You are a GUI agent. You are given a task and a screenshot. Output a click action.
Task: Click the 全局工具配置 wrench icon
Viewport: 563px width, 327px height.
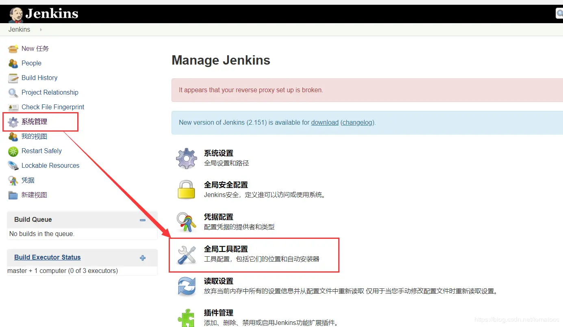(187, 255)
